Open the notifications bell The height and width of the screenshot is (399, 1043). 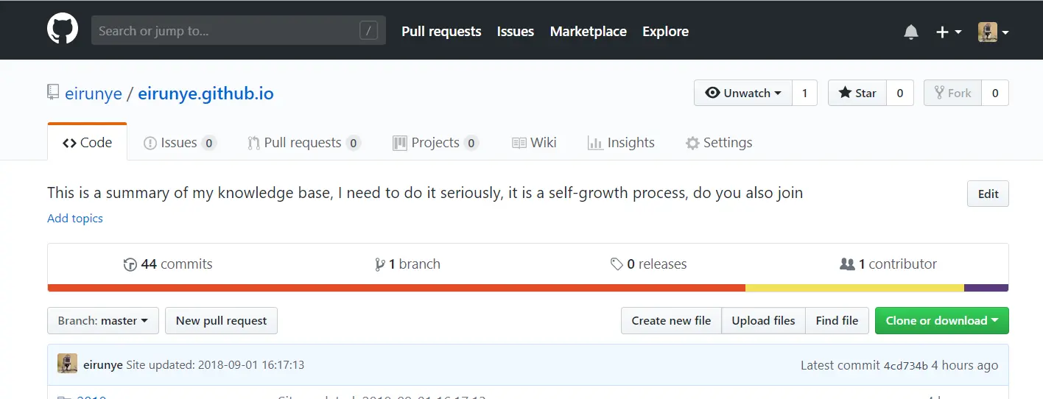tap(911, 32)
